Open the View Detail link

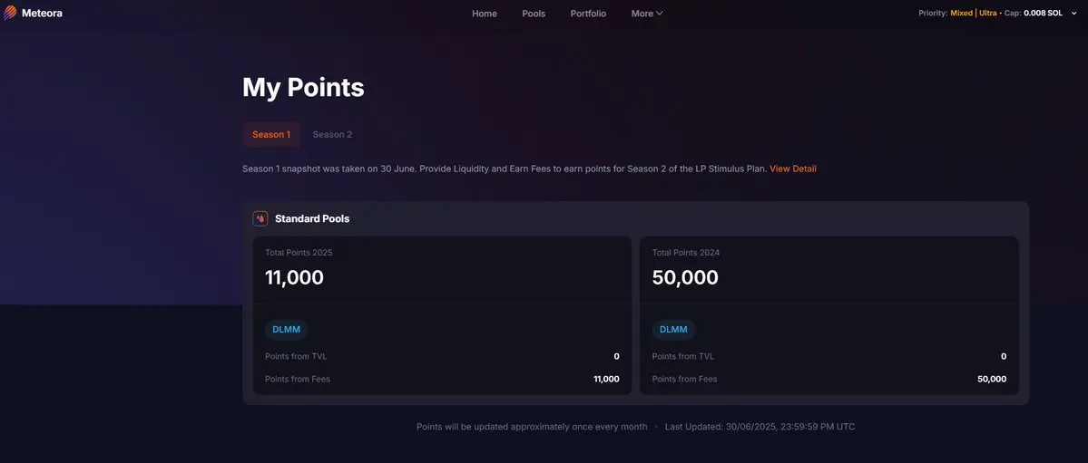coord(793,169)
